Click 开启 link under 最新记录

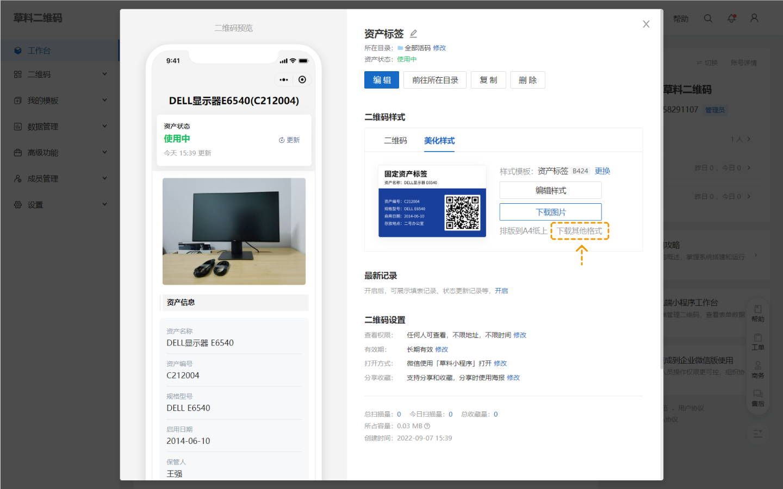pos(501,291)
